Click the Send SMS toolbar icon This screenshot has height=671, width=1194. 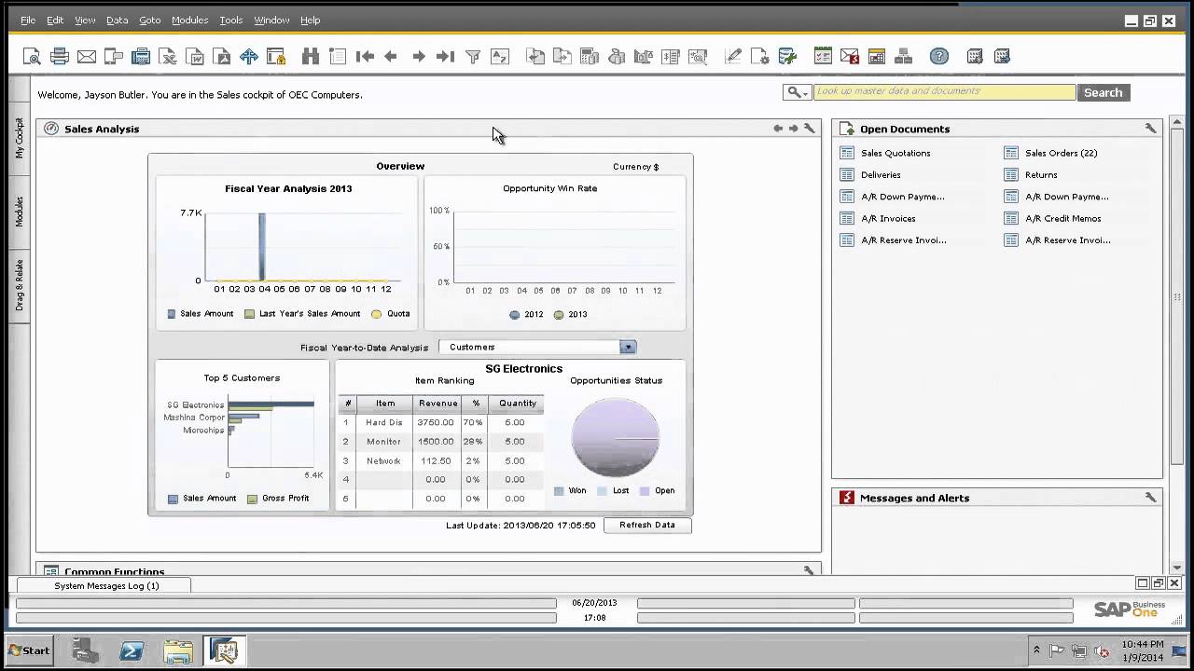tap(114, 57)
